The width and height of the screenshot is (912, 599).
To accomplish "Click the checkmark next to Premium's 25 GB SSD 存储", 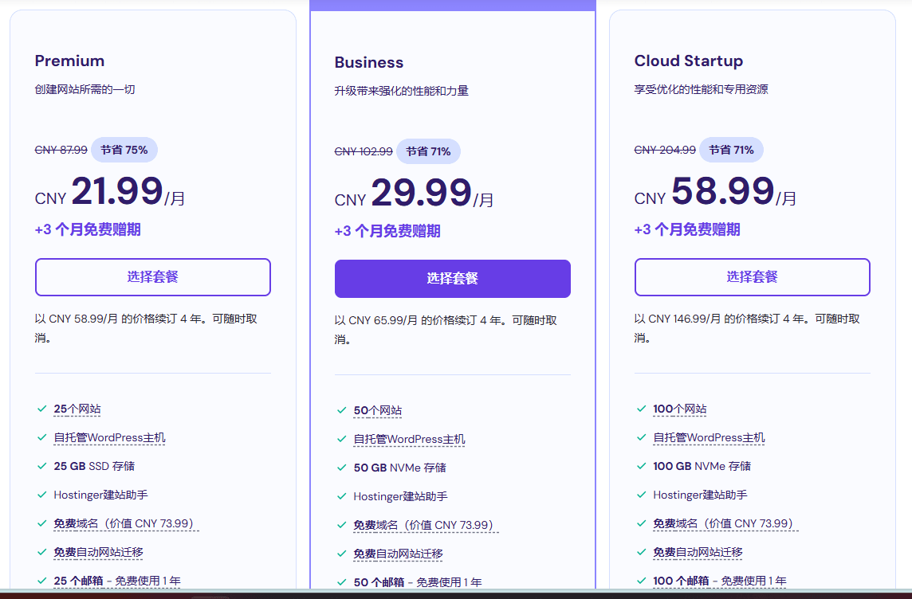I will pos(41,466).
